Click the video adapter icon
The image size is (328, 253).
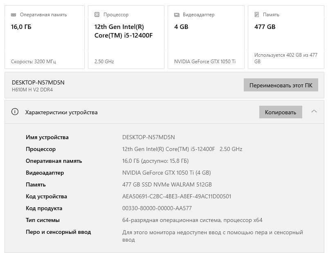[177, 15]
